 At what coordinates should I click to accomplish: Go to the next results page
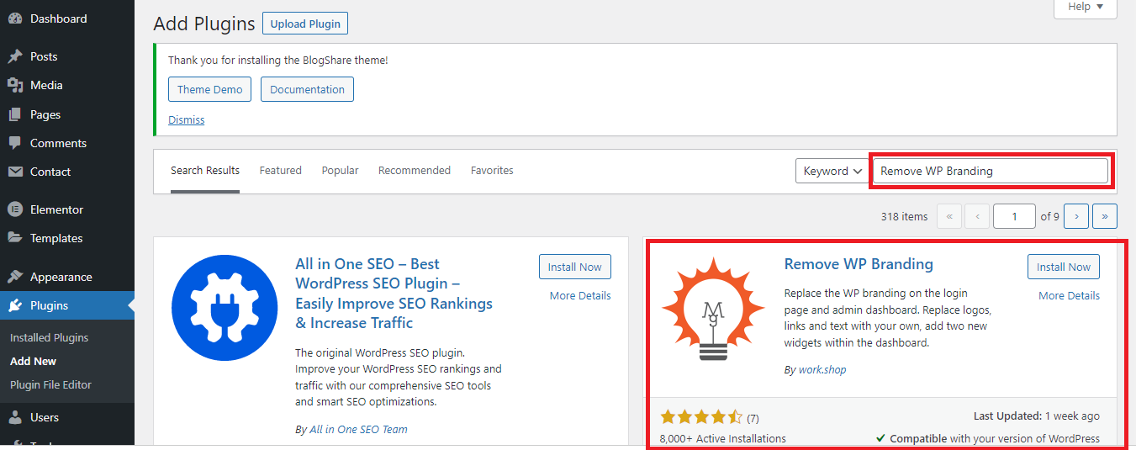pos(1076,216)
